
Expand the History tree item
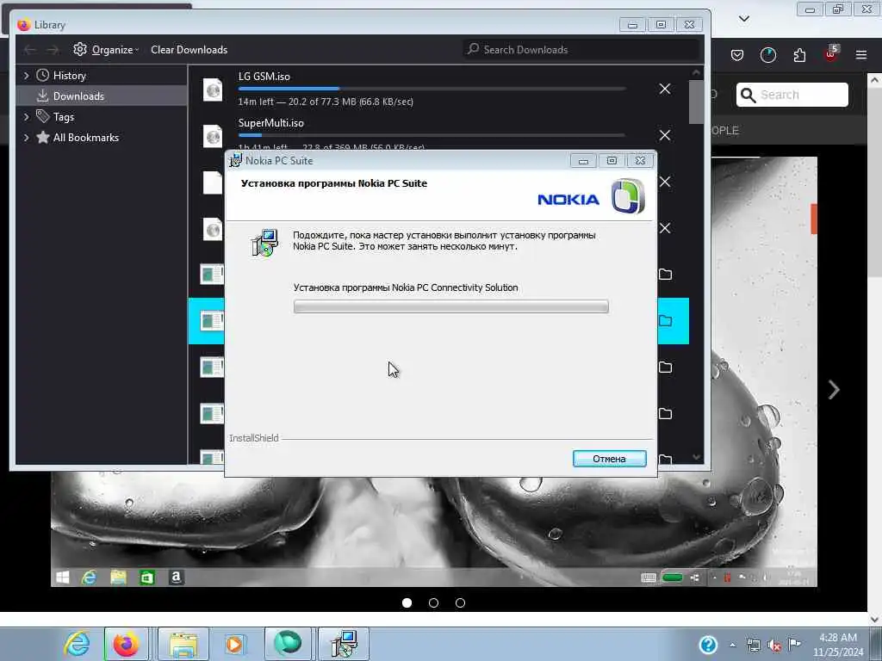pos(26,76)
